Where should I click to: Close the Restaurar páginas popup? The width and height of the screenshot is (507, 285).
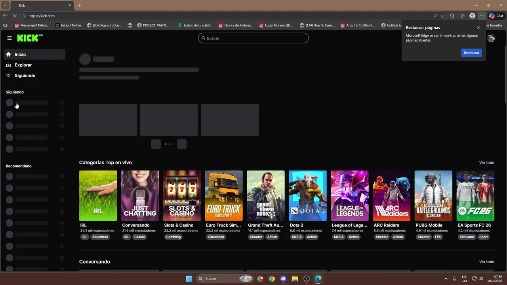(478, 28)
